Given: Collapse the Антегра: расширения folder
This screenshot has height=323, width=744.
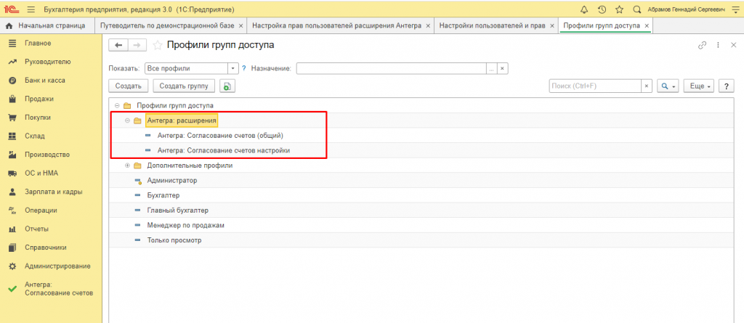Looking at the screenshot, I should (127, 120).
